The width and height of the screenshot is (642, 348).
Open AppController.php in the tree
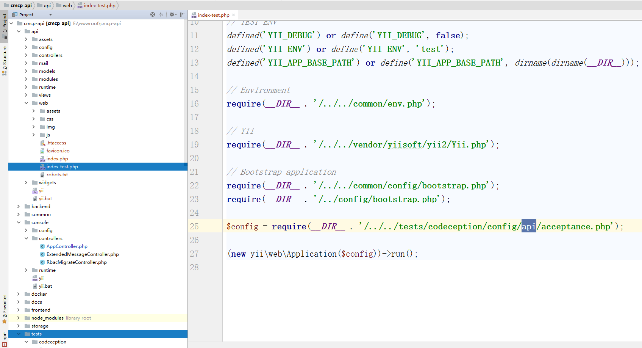[67, 246]
